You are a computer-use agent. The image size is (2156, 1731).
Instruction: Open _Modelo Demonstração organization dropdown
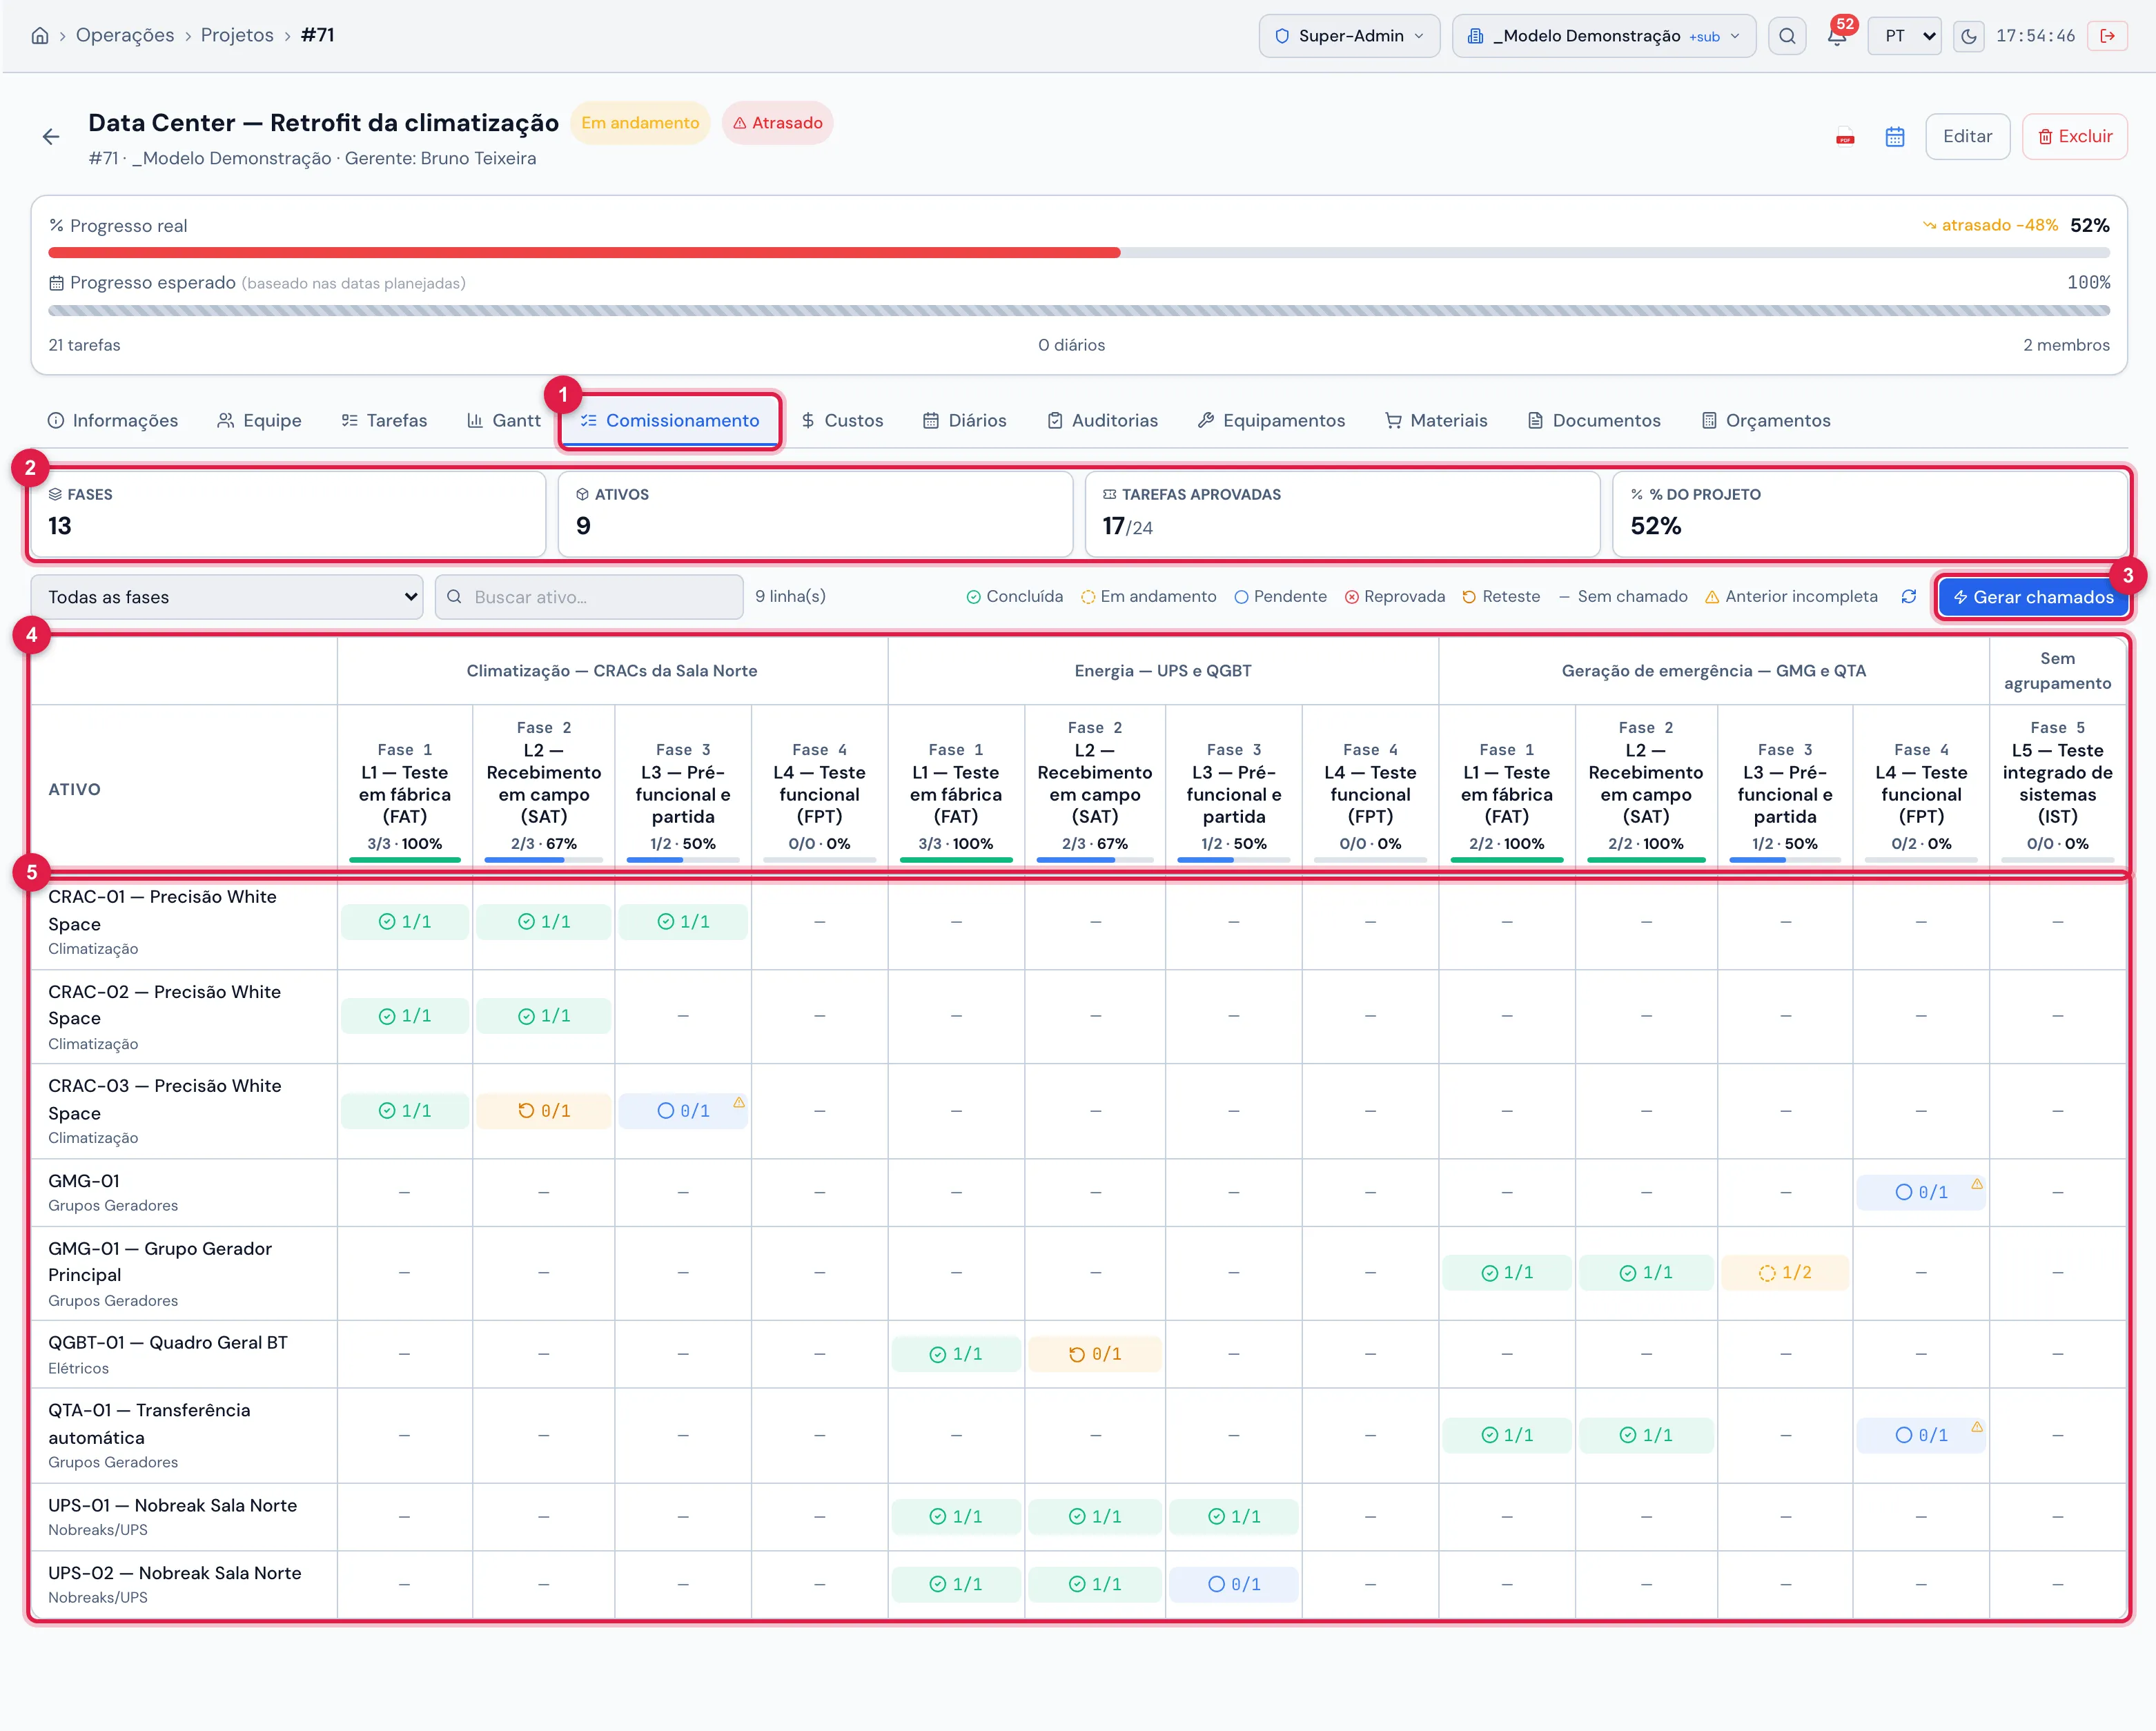pos(1603,36)
